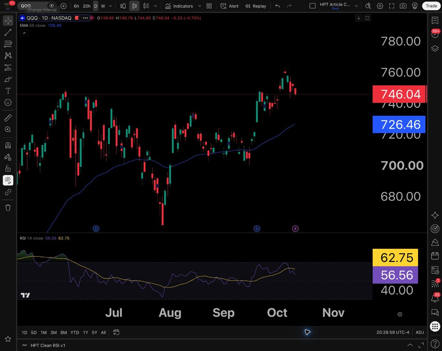Click the zoom in magnifier tool
The image size is (442, 351).
pos(8,130)
